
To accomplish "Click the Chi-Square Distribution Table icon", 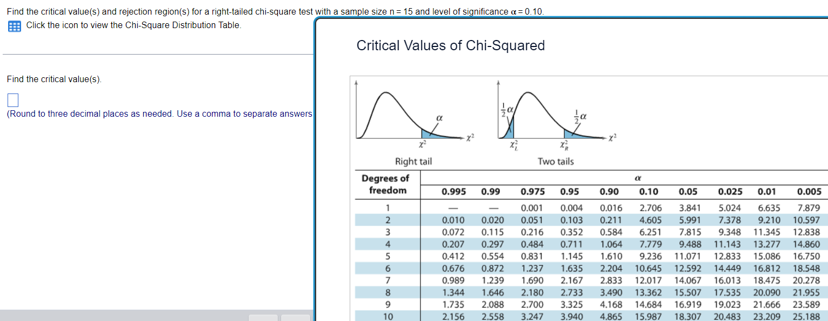I will [14, 25].
